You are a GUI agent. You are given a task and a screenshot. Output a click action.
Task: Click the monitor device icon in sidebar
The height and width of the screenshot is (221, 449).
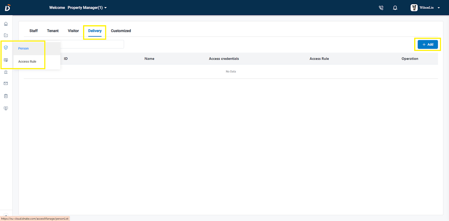(x=6, y=108)
